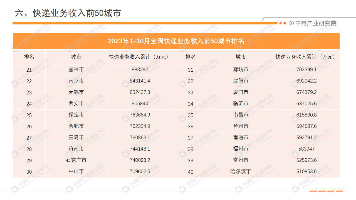The image size is (356, 200).
Task: Select the value 883282
Action: (x=140, y=69)
